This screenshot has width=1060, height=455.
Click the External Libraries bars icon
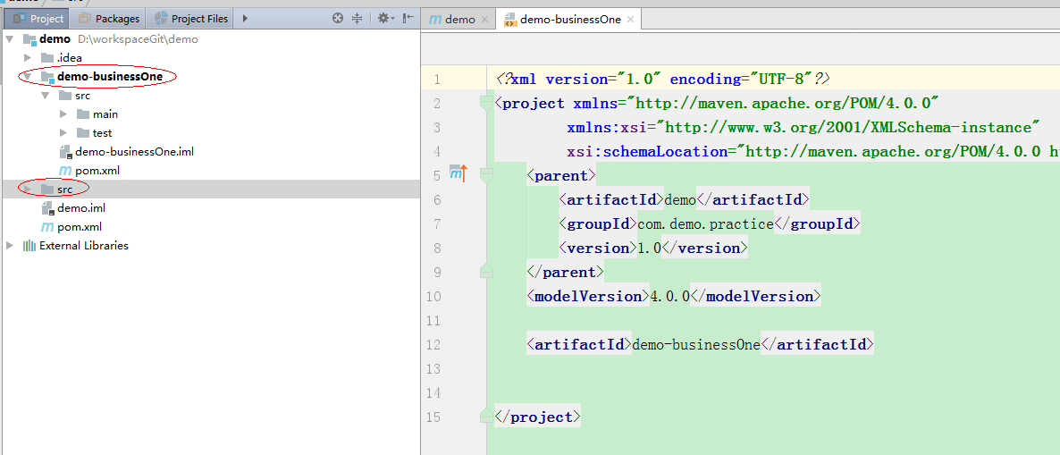[x=29, y=246]
